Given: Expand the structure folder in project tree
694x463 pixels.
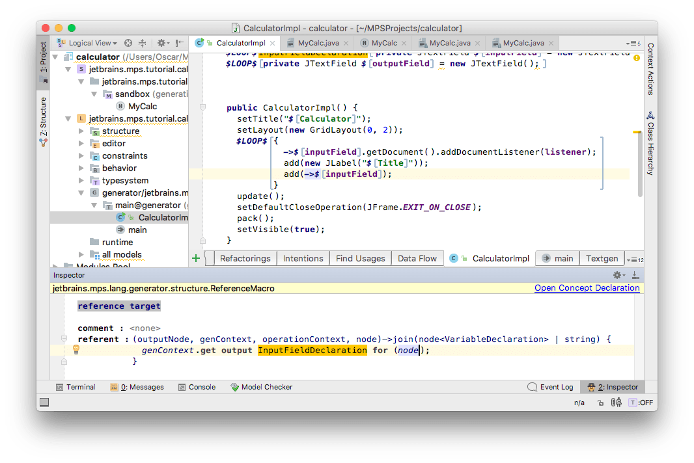Looking at the screenshot, I should [81, 131].
